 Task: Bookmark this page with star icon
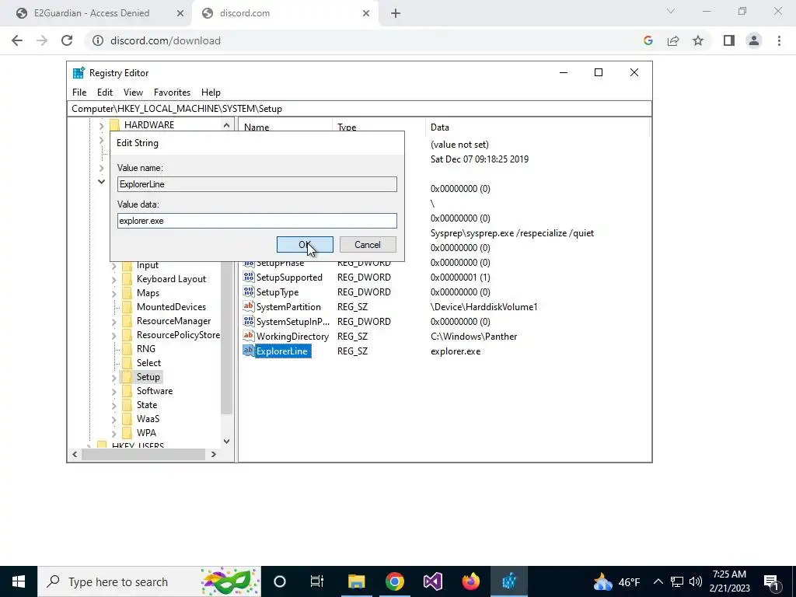coord(698,40)
